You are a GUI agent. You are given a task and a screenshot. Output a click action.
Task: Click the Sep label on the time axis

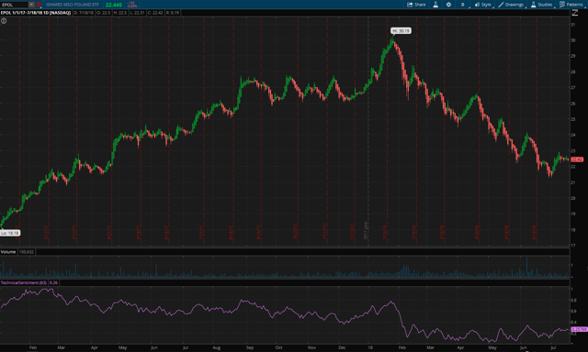(x=250, y=347)
